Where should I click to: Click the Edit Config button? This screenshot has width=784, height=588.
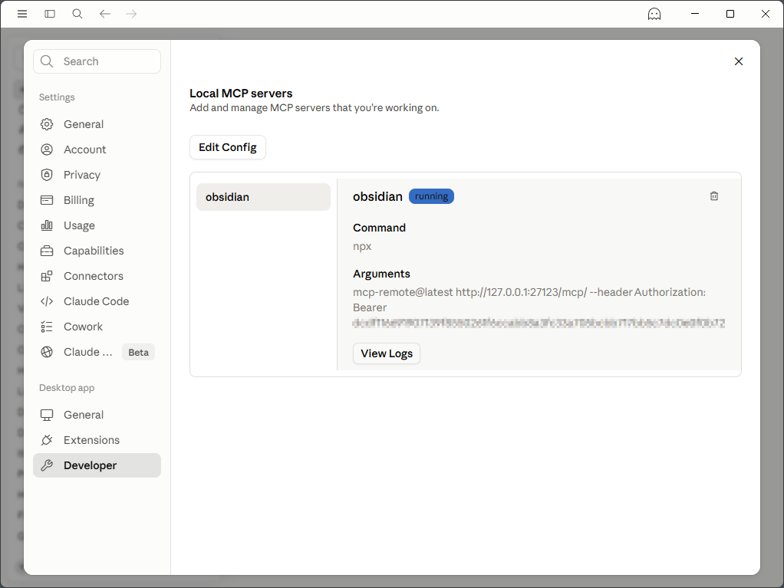pyautogui.click(x=228, y=147)
